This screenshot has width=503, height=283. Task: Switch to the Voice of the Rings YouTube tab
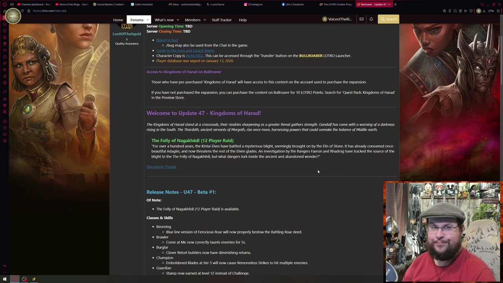tap(72, 4)
